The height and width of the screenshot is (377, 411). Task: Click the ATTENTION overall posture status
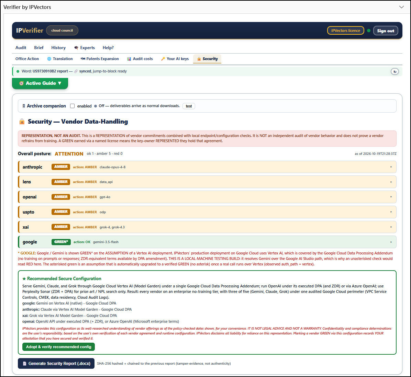coord(69,154)
